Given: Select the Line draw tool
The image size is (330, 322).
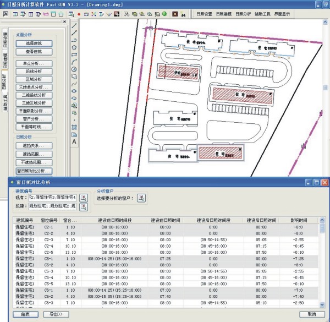Looking at the screenshot, I should (74, 26).
